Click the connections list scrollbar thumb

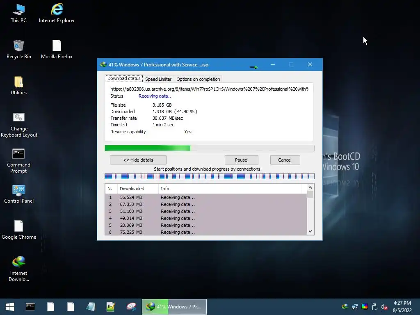coord(310,194)
